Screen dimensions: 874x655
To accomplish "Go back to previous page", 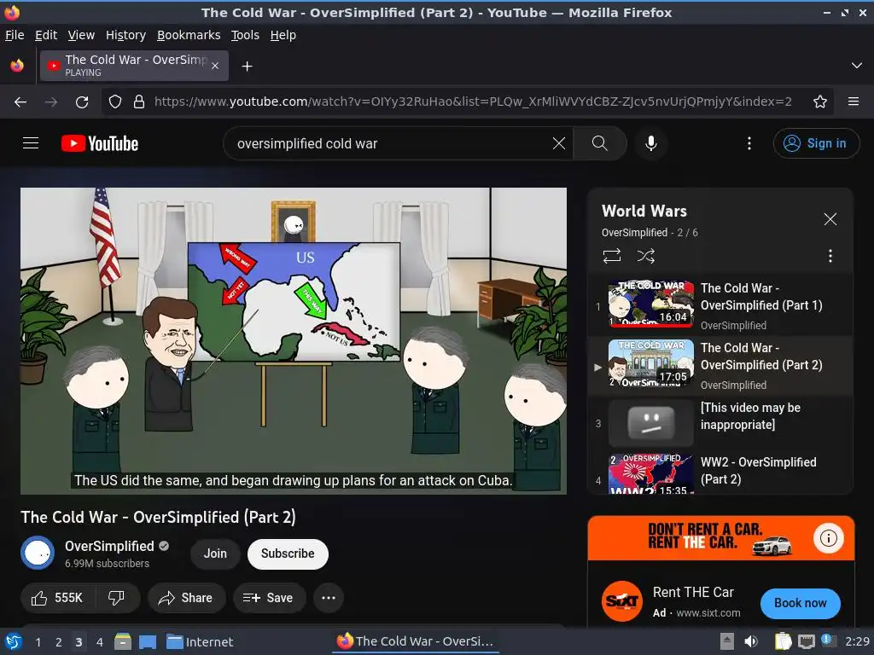I will (x=20, y=101).
